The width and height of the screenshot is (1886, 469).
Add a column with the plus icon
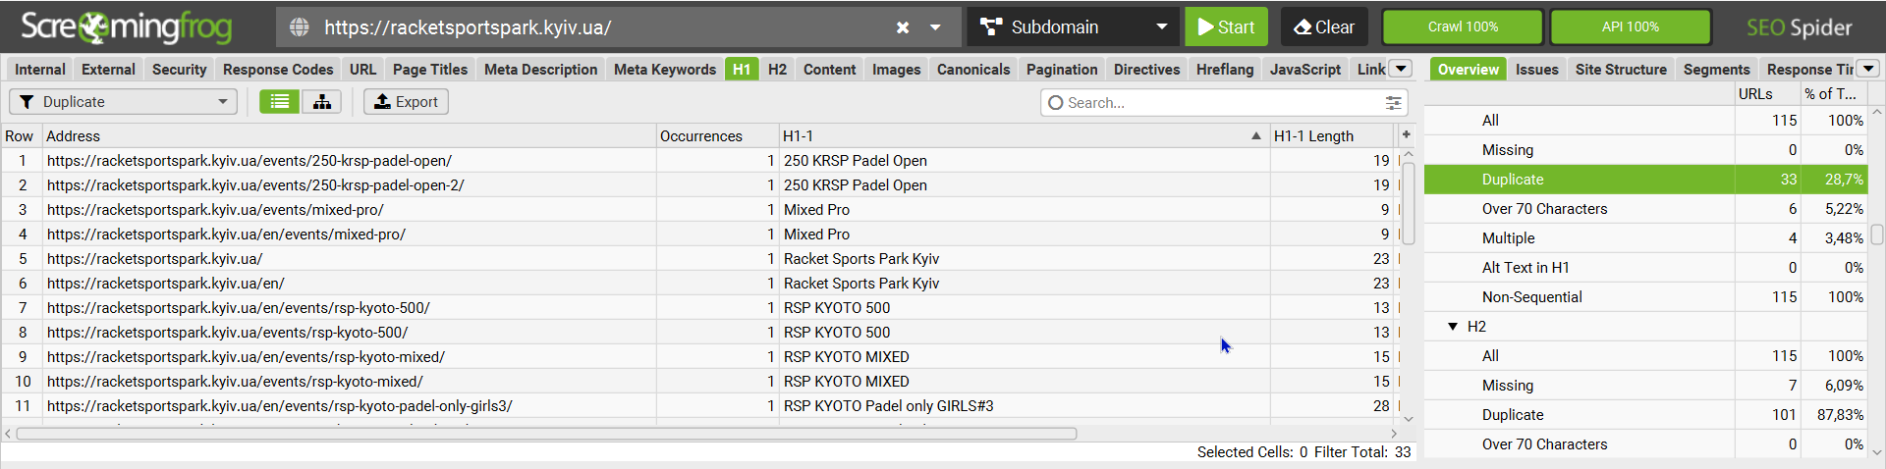point(1406,134)
